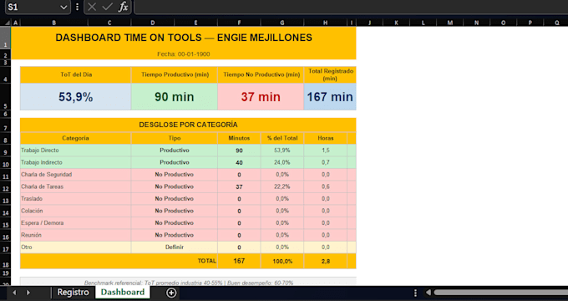Screen dimensions: 568x301
Task: Select the 2,8 total hours cell
Action: tap(325, 261)
